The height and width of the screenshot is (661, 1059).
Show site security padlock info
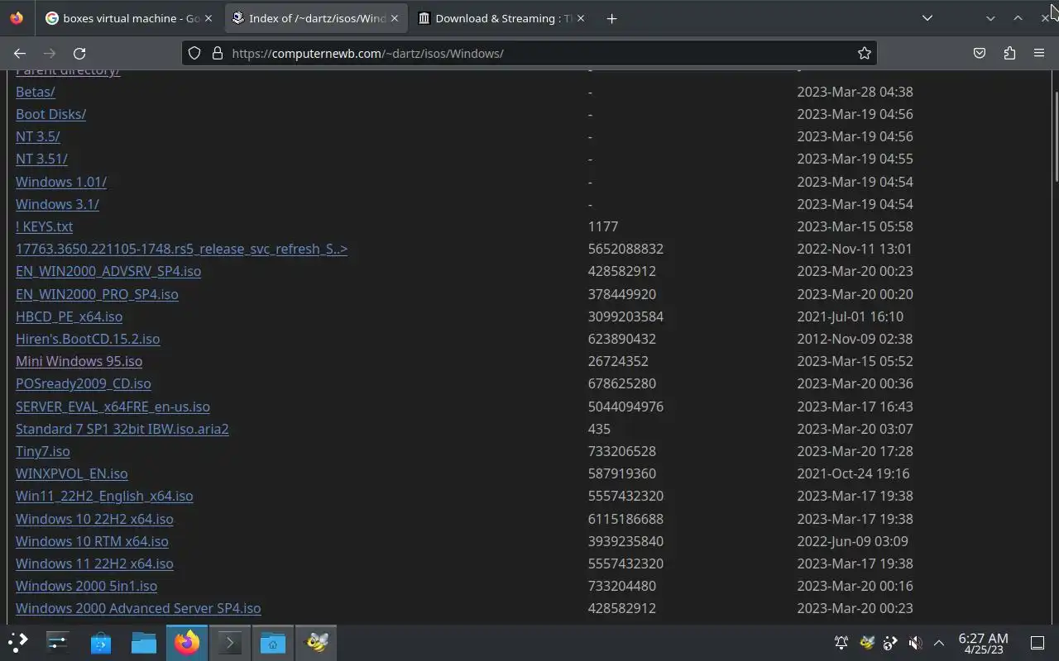click(x=218, y=53)
